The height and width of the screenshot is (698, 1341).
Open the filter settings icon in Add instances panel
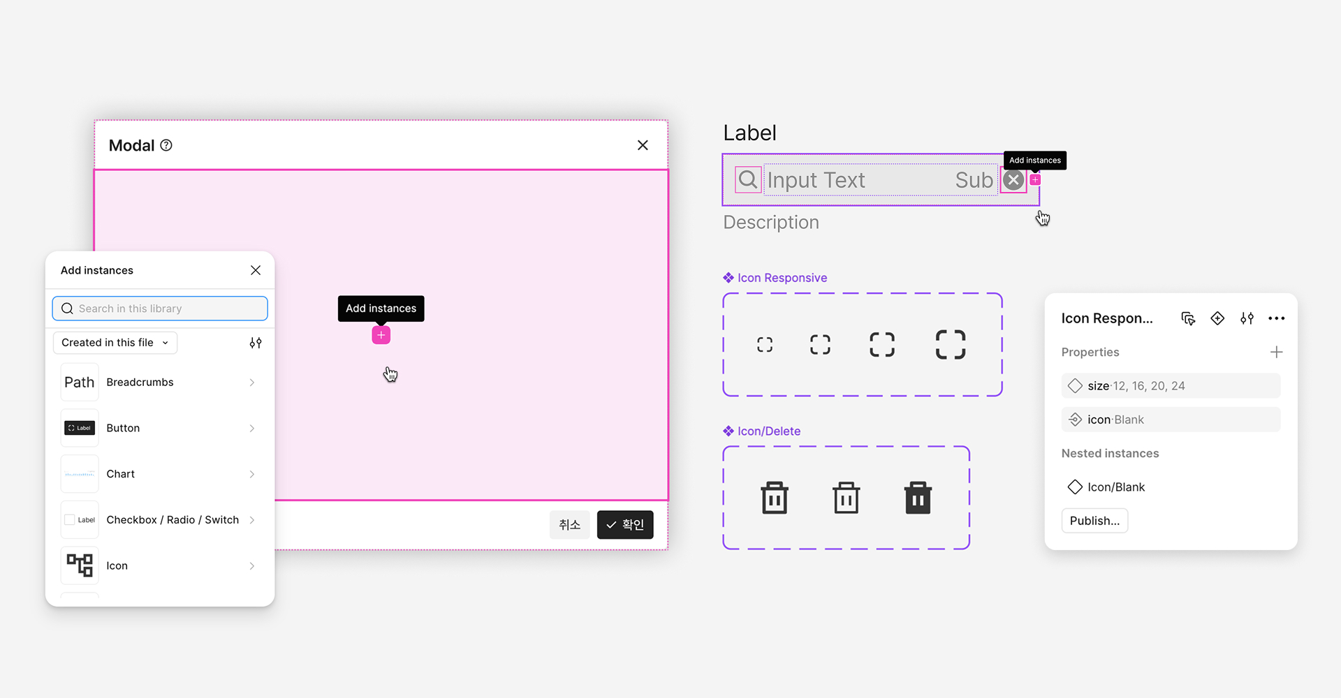[x=256, y=343]
